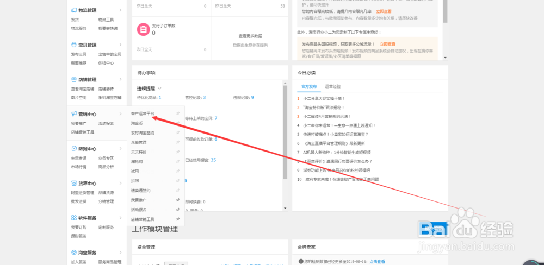
Task: Click 待优化商品 count 1
Action: click(160, 98)
